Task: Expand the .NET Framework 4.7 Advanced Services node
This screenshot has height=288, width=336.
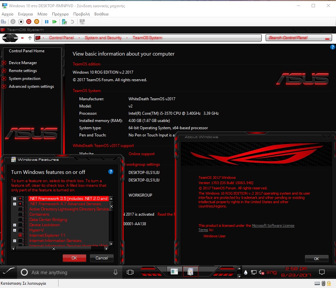Action: tap(14, 204)
